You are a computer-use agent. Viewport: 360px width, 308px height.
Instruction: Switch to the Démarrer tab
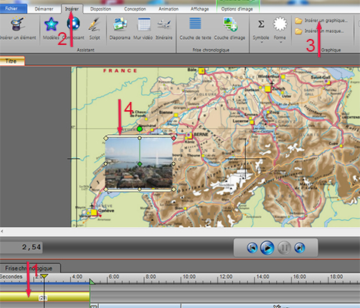(x=43, y=9)
